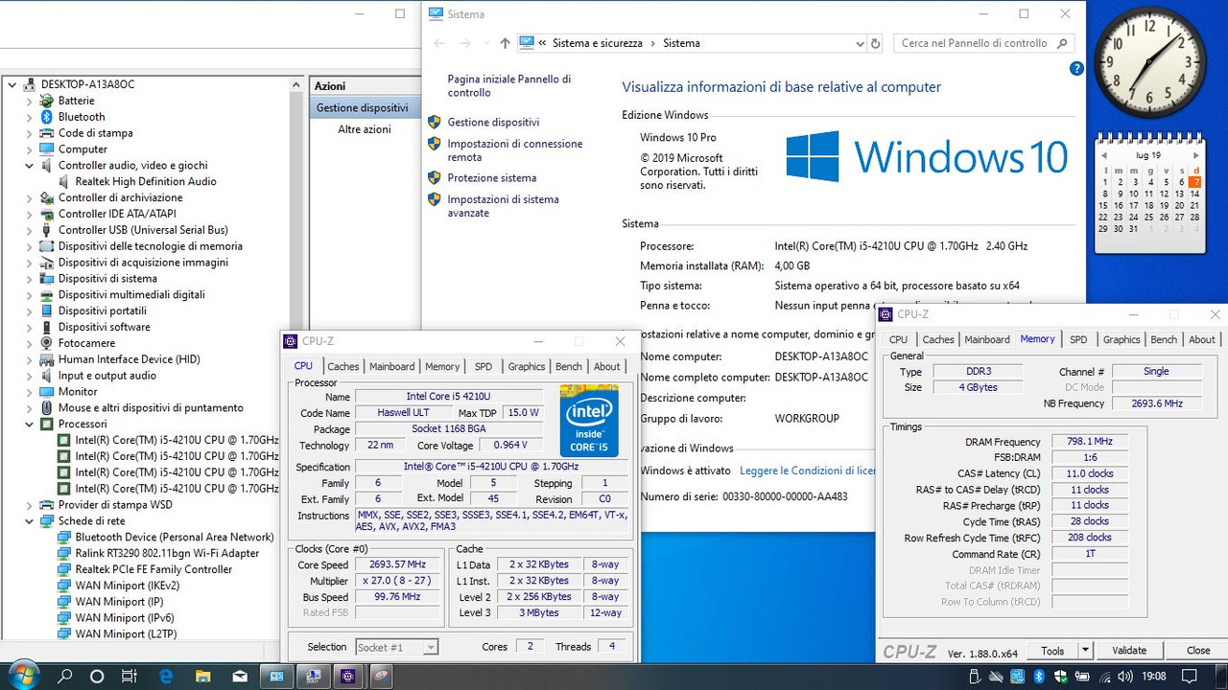This screenshot has width=1228, height=690.
Task: Open Mail app from the taskbar
Action: coord(238,677)
